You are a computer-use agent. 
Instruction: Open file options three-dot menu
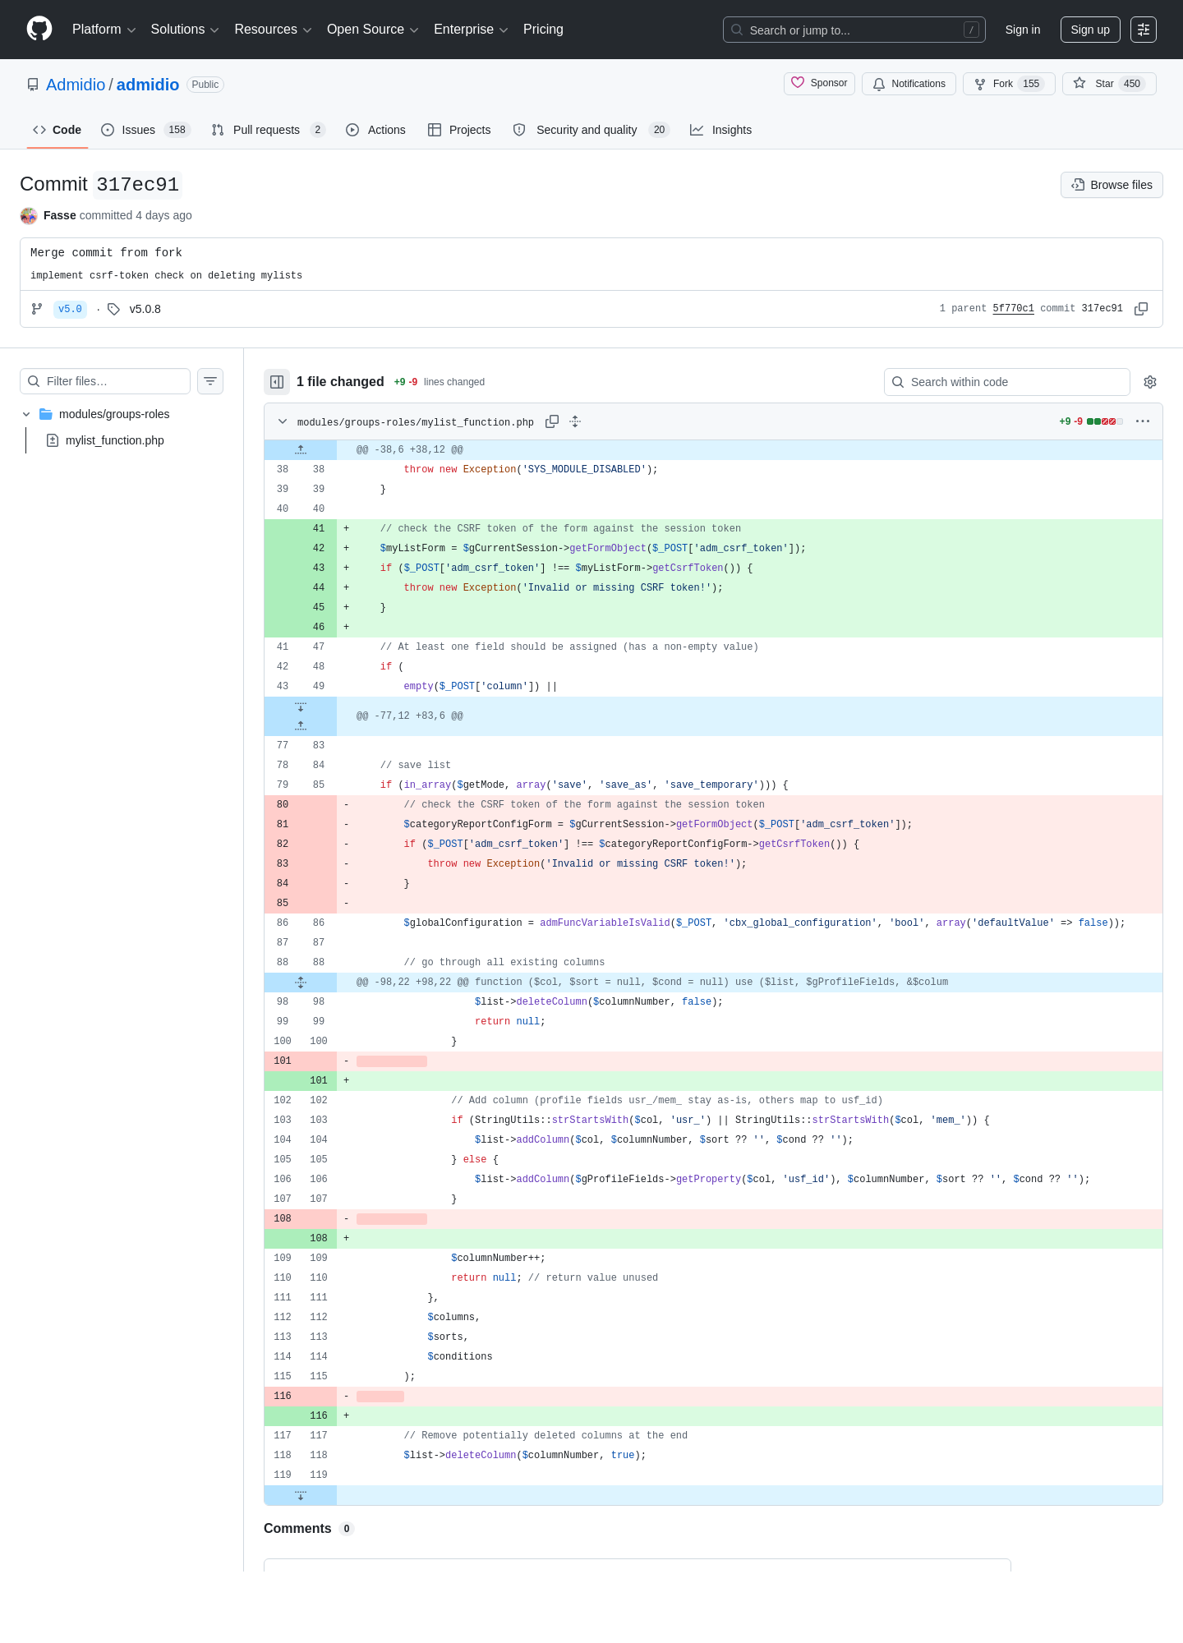coord(1143,421)
